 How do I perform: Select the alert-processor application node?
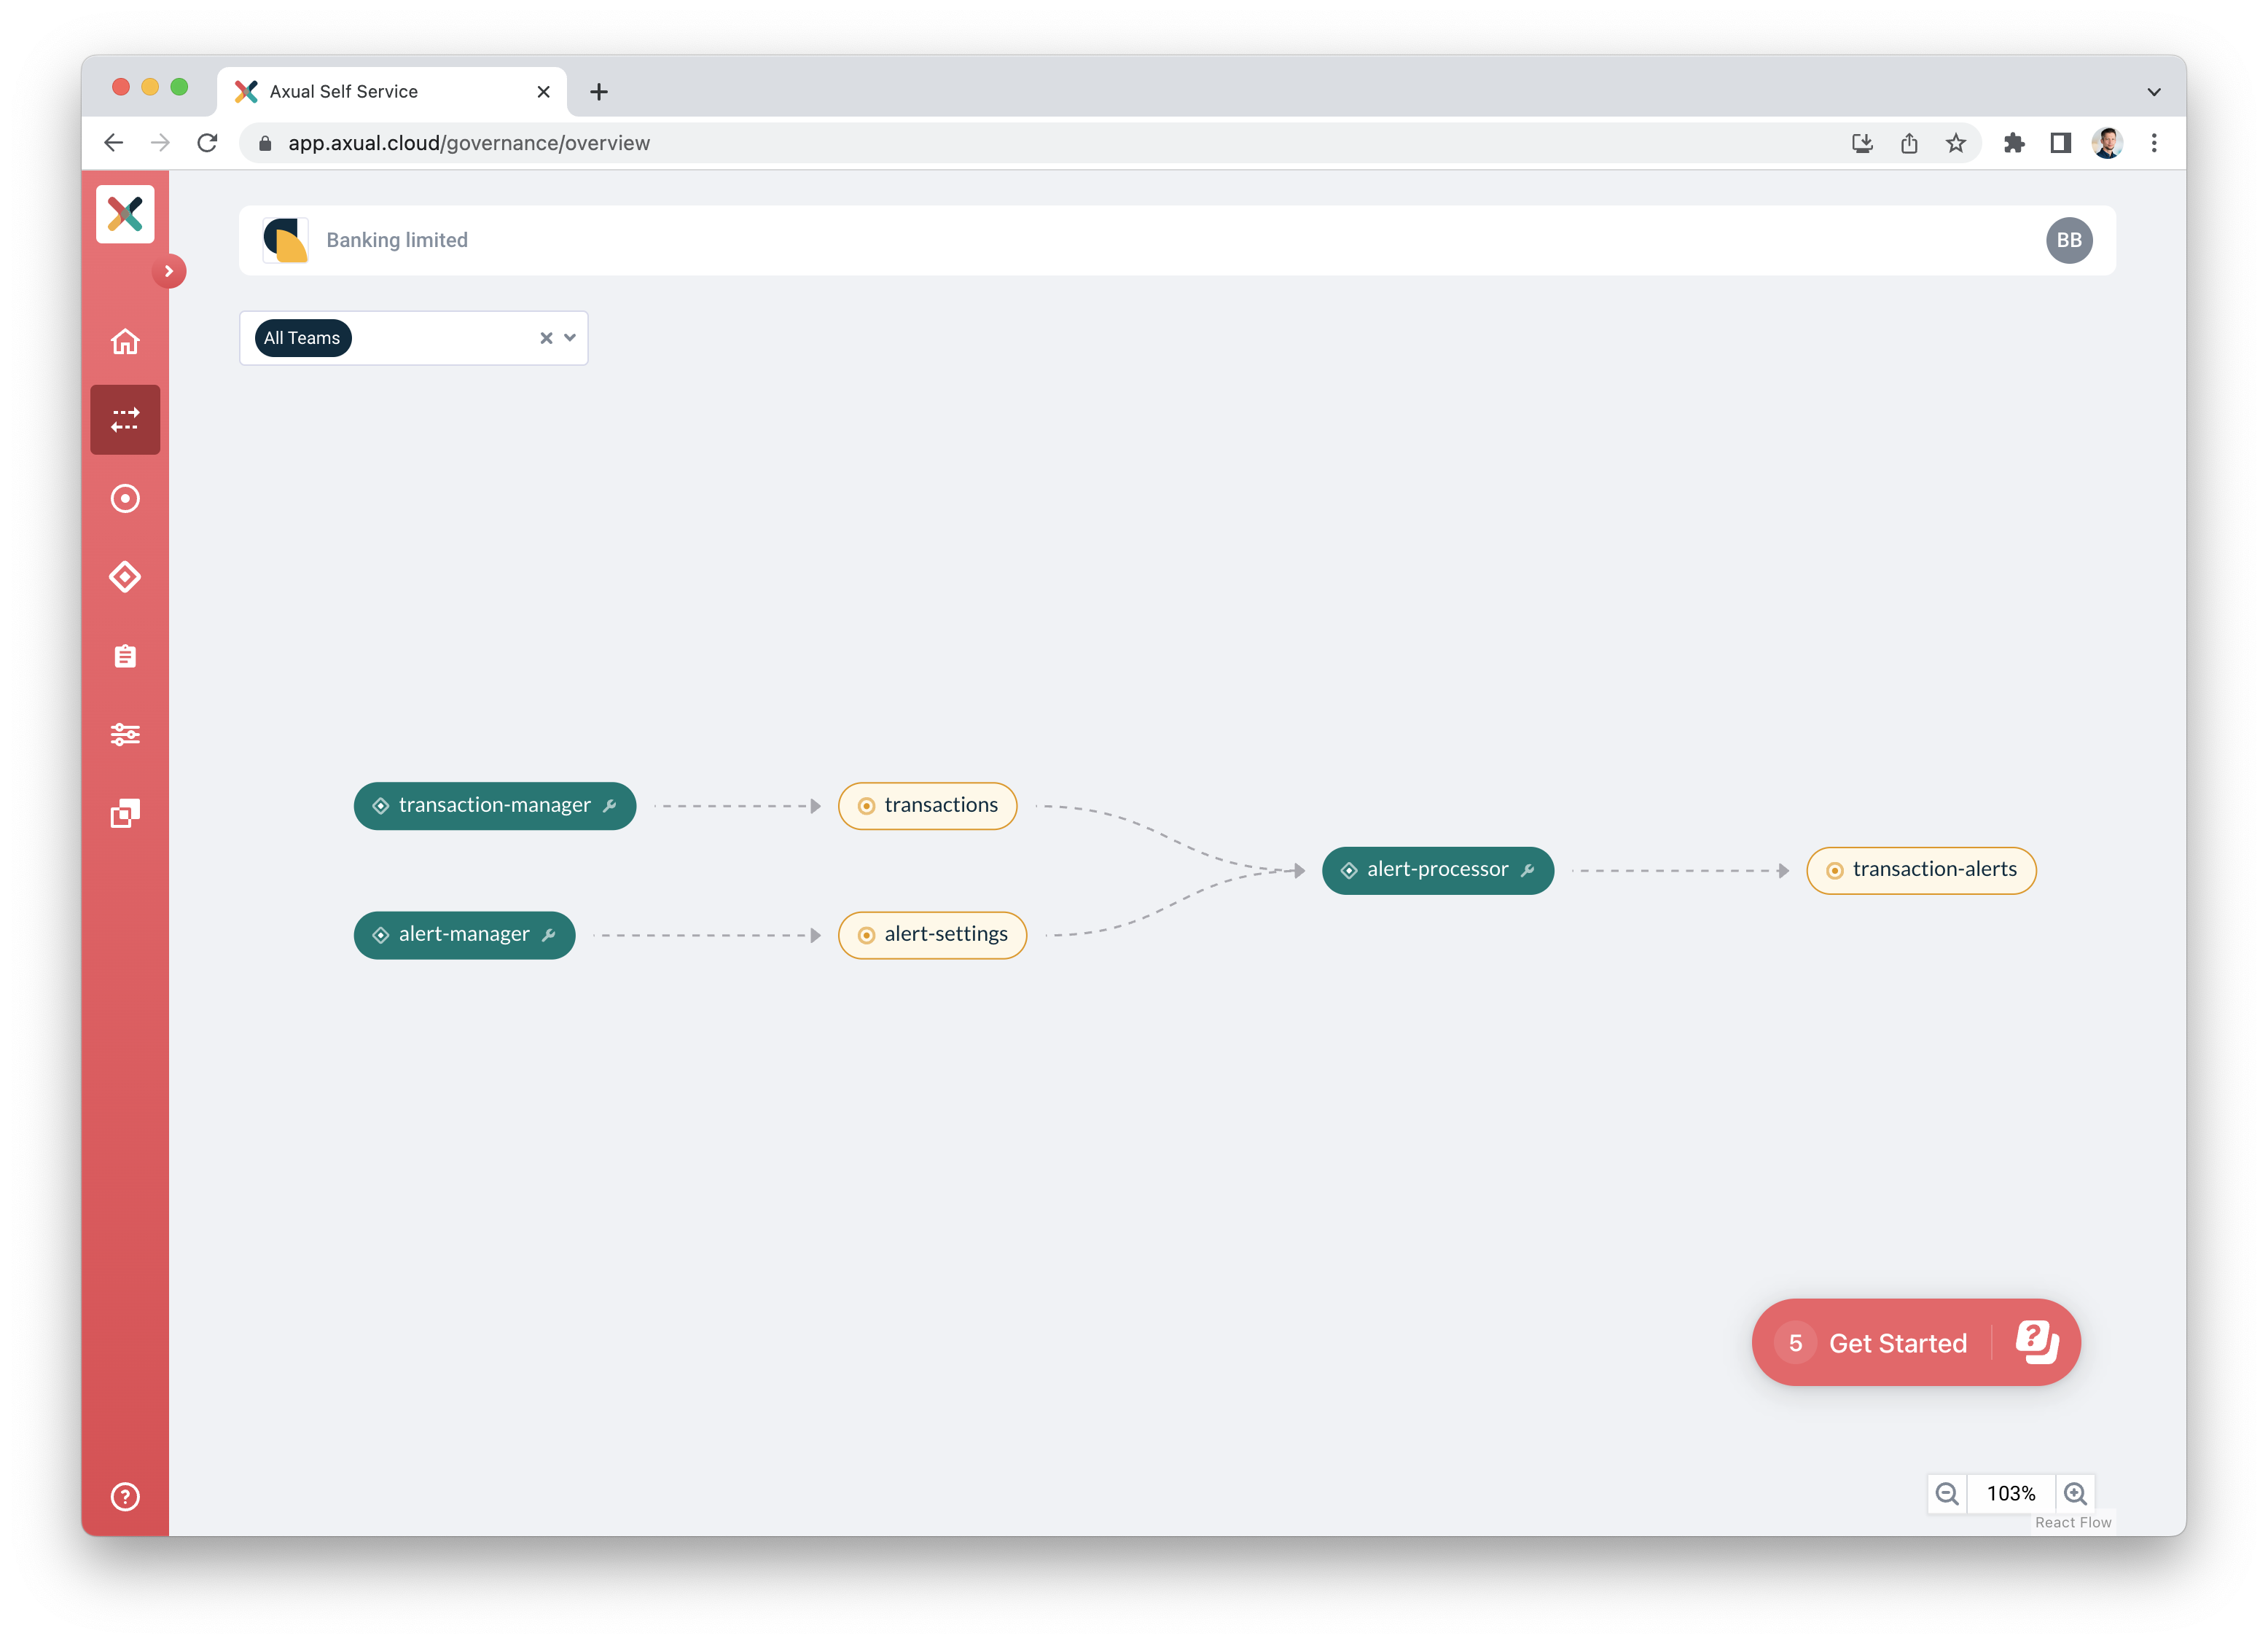(x=1437, y=870)
